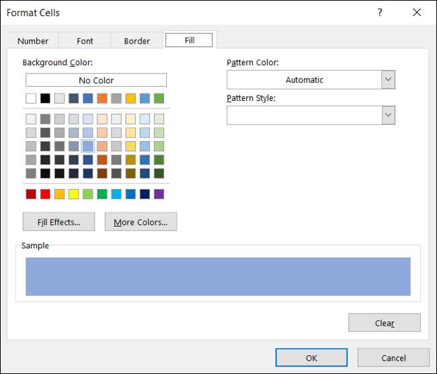
Task: Open the Pattern Color dropdown
Action: tap(388, 79)
